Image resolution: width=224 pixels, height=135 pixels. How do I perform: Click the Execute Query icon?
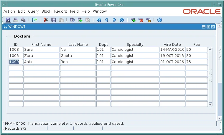tap(80, 20)
